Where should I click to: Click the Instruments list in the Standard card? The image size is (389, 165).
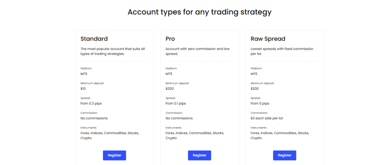[109, 135]
